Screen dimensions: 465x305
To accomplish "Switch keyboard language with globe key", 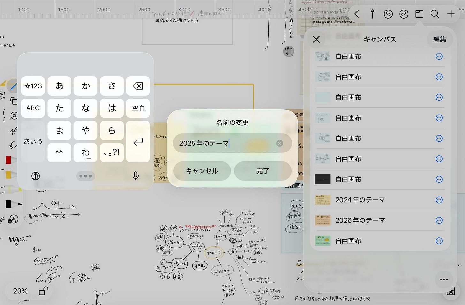I will (35, 176).
